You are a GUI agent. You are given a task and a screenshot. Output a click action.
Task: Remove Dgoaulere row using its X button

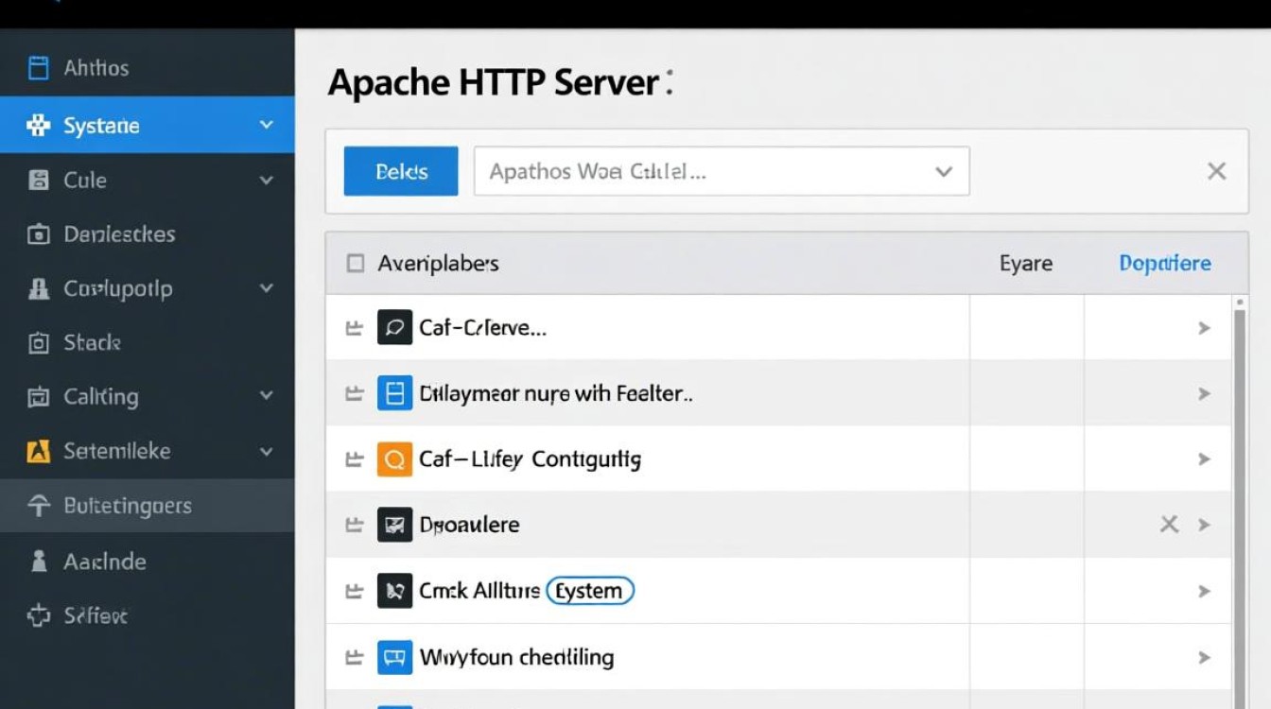1169,525
